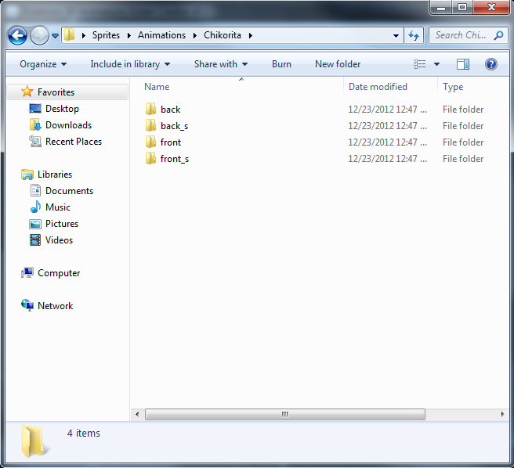Open the view options dropdown arrow
514x468 pixels.
pos(436,64)
